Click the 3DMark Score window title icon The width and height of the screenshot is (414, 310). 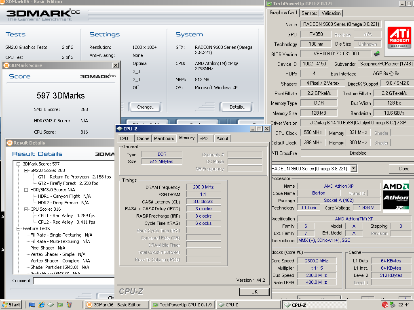coord(6,65)
